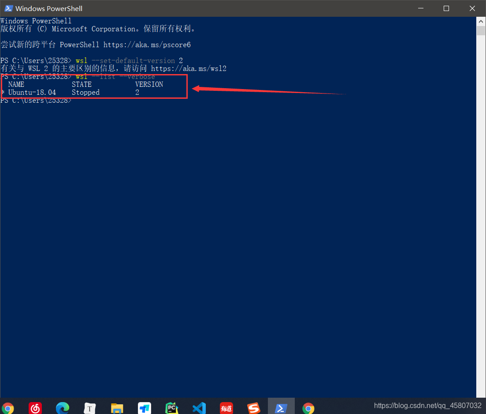Click the https://aka.ms/pscore6 URL text
Screen dimensions: 486x414
[x=147, y=45]
